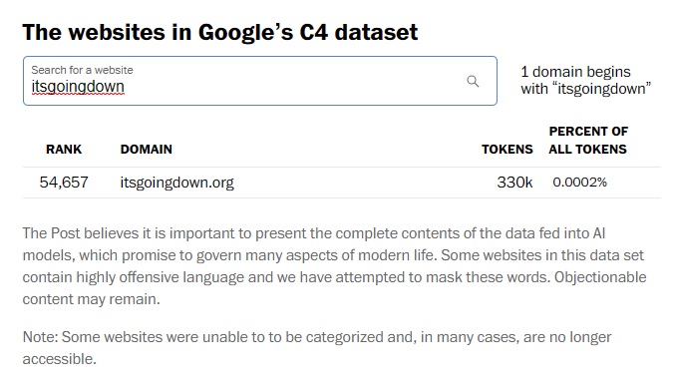This screenshot has width=673, height=383.
Task: Click the quoted "itsgoingdown" in result summary
Action: point(602,89)
